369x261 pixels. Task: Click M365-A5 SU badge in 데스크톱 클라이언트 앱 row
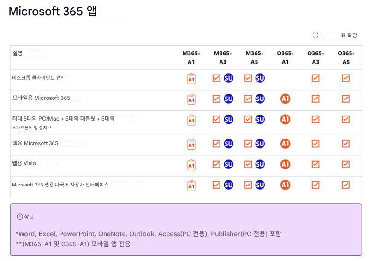click(260, 78)
